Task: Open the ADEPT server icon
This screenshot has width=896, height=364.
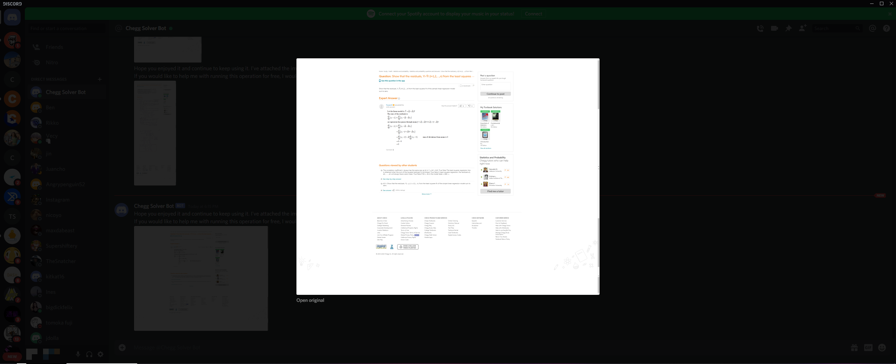Action: pos(12,294)
